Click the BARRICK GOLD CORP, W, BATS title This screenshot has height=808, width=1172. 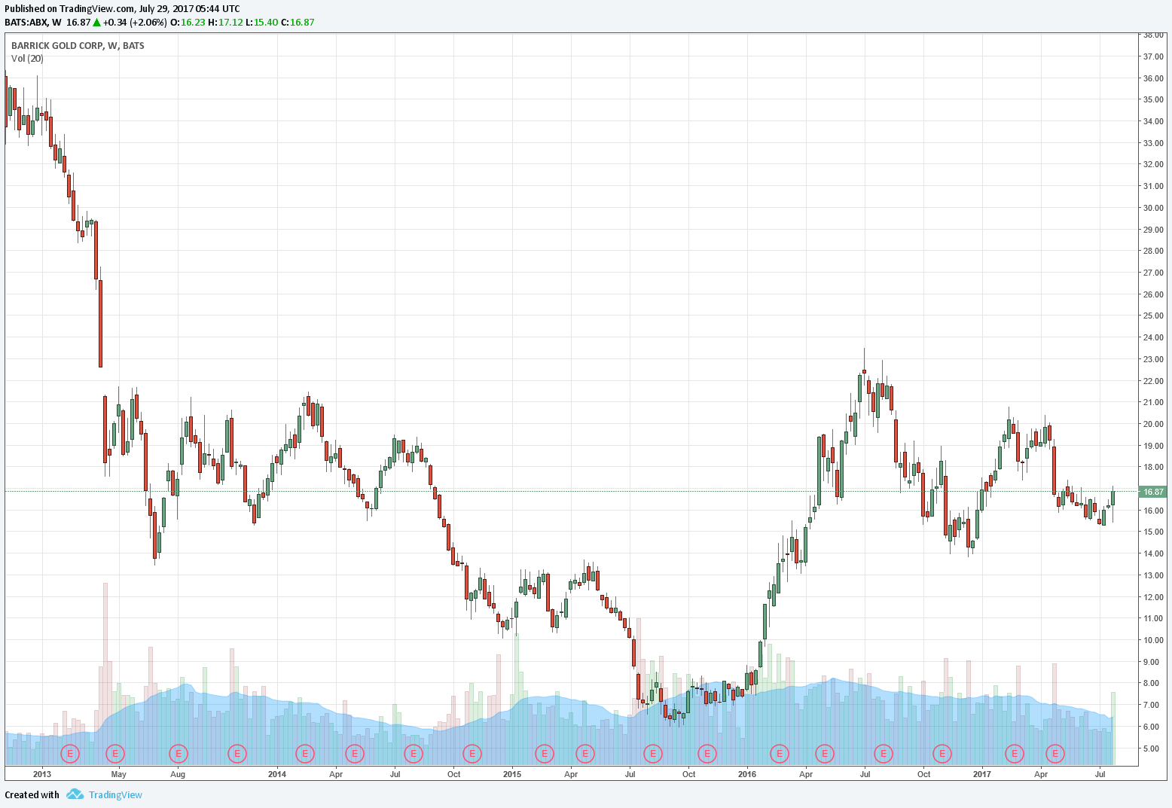78,46
